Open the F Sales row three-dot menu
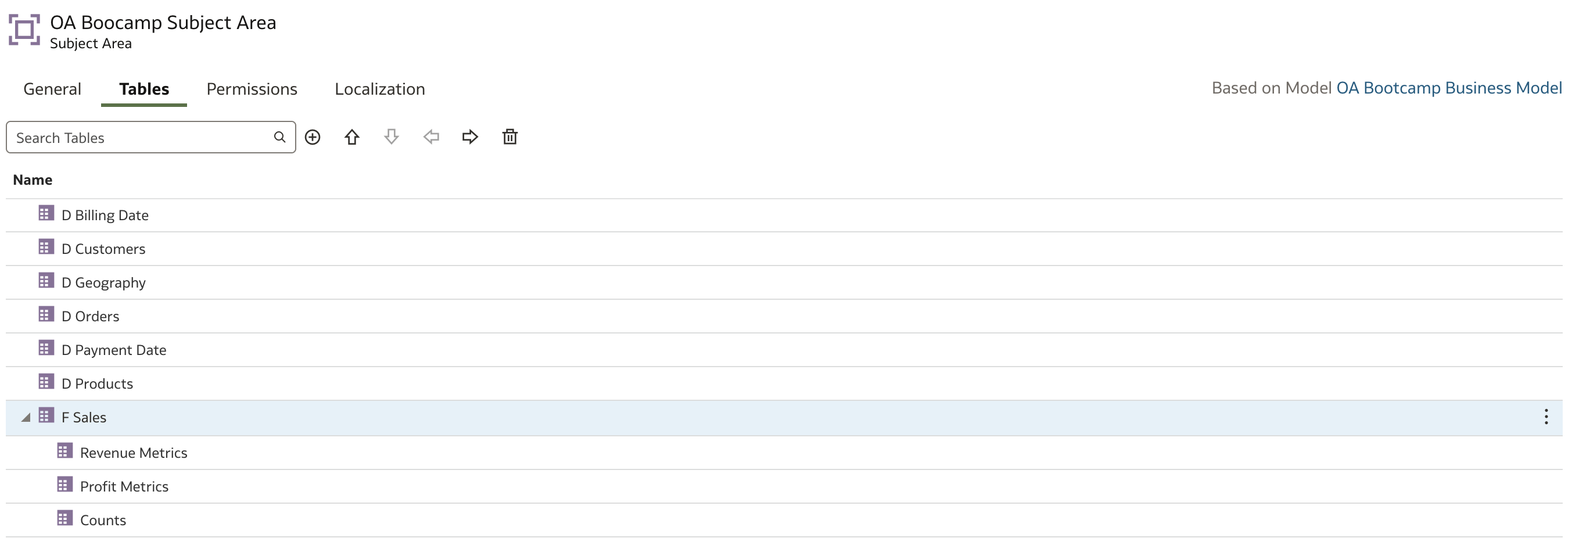 1546,417
